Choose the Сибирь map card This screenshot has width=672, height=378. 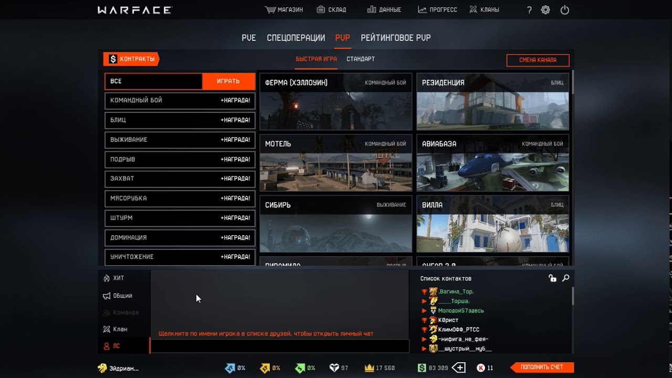click(x=336, y=224)
